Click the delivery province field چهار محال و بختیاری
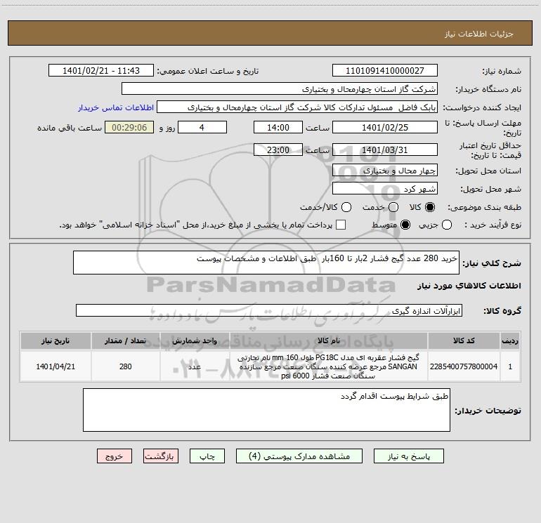 pos(385,170)
